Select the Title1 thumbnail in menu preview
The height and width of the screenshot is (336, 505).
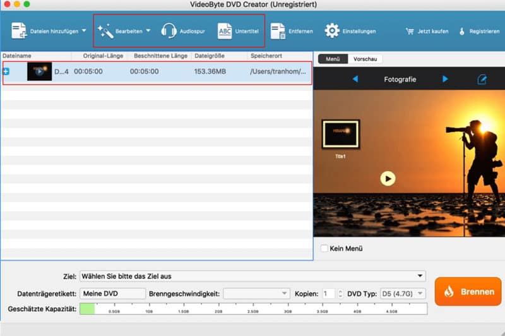[341, 134]
